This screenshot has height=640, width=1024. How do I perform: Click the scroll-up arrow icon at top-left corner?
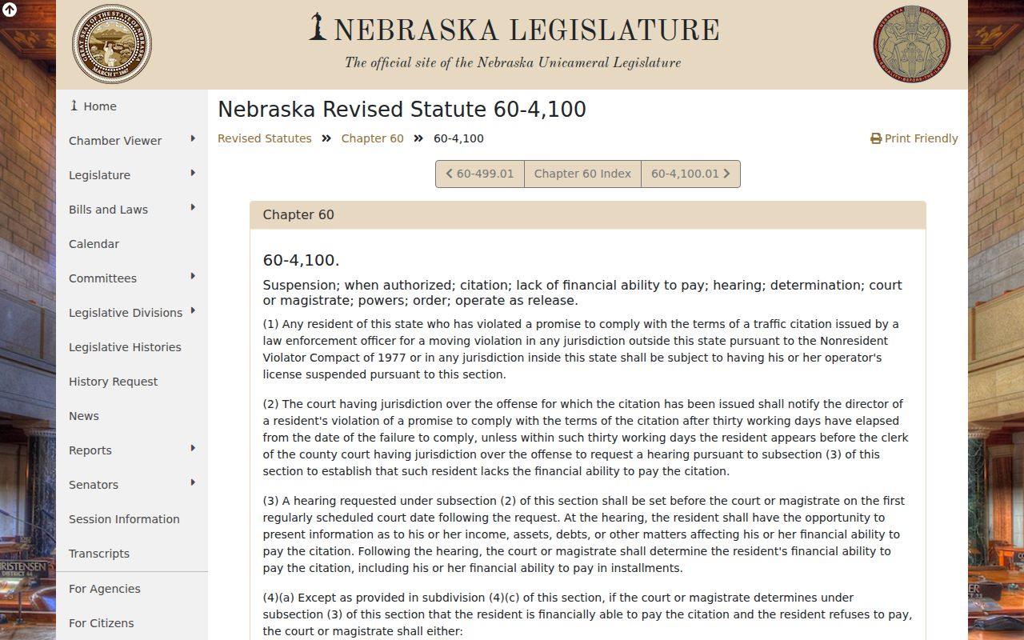[x=10, y=10]
